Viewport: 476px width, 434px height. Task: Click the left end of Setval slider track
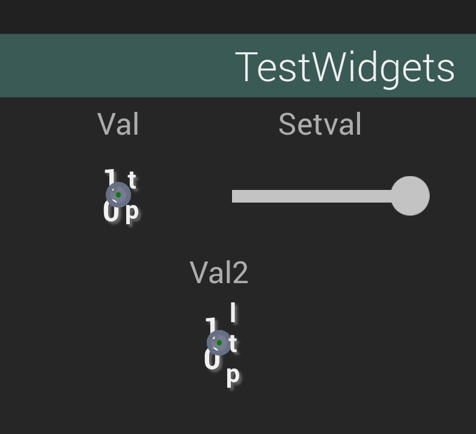point(236,196)
